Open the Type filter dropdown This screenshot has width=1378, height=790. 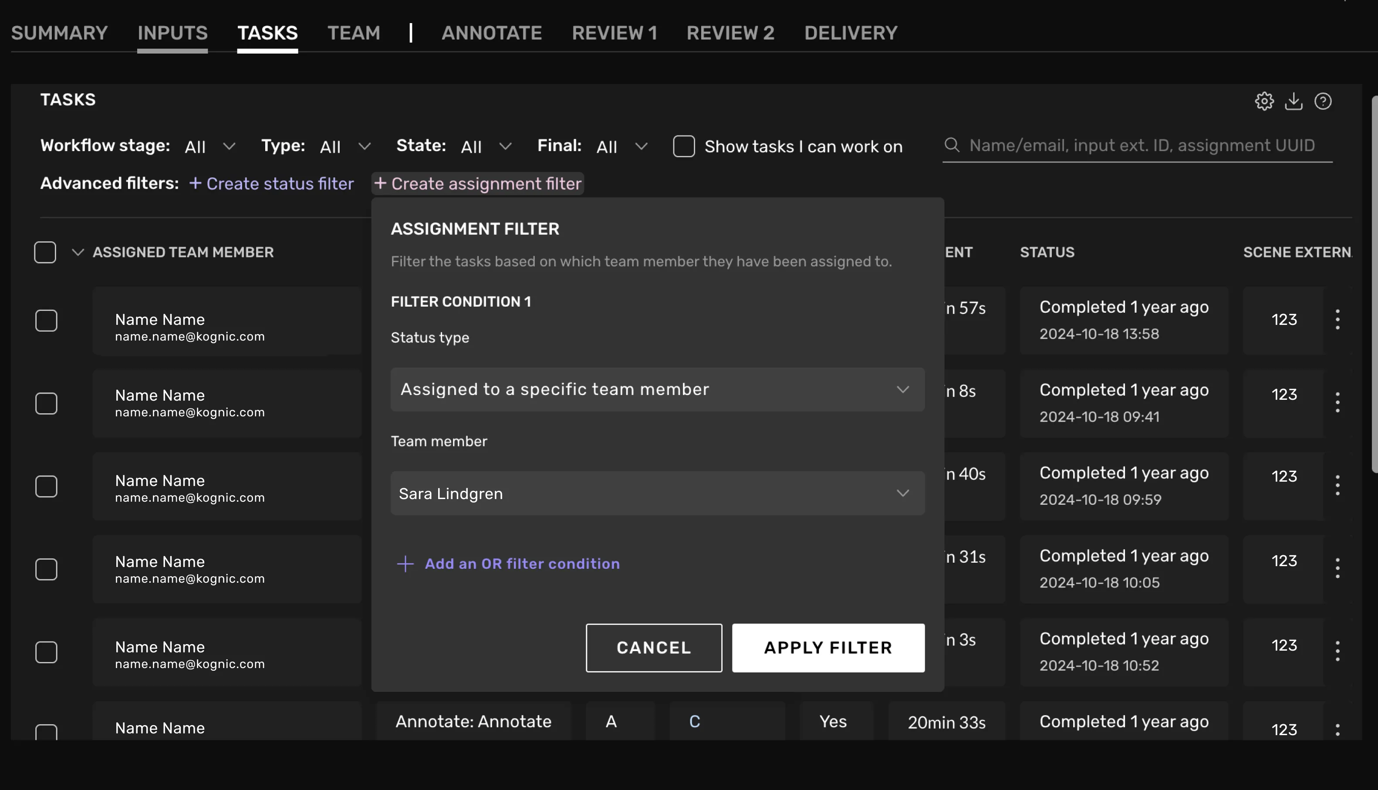point(345,146)
